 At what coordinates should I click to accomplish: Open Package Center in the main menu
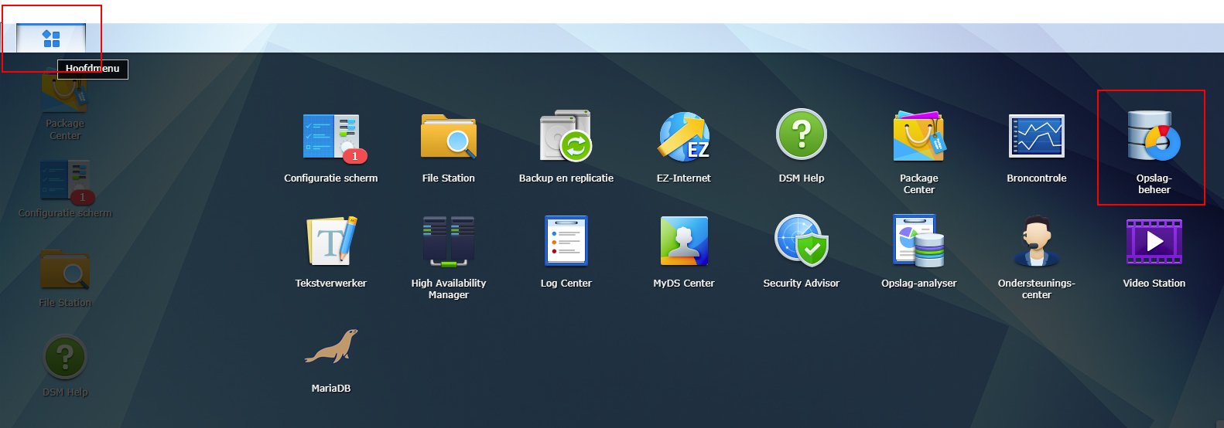click(x=919, y=152)
